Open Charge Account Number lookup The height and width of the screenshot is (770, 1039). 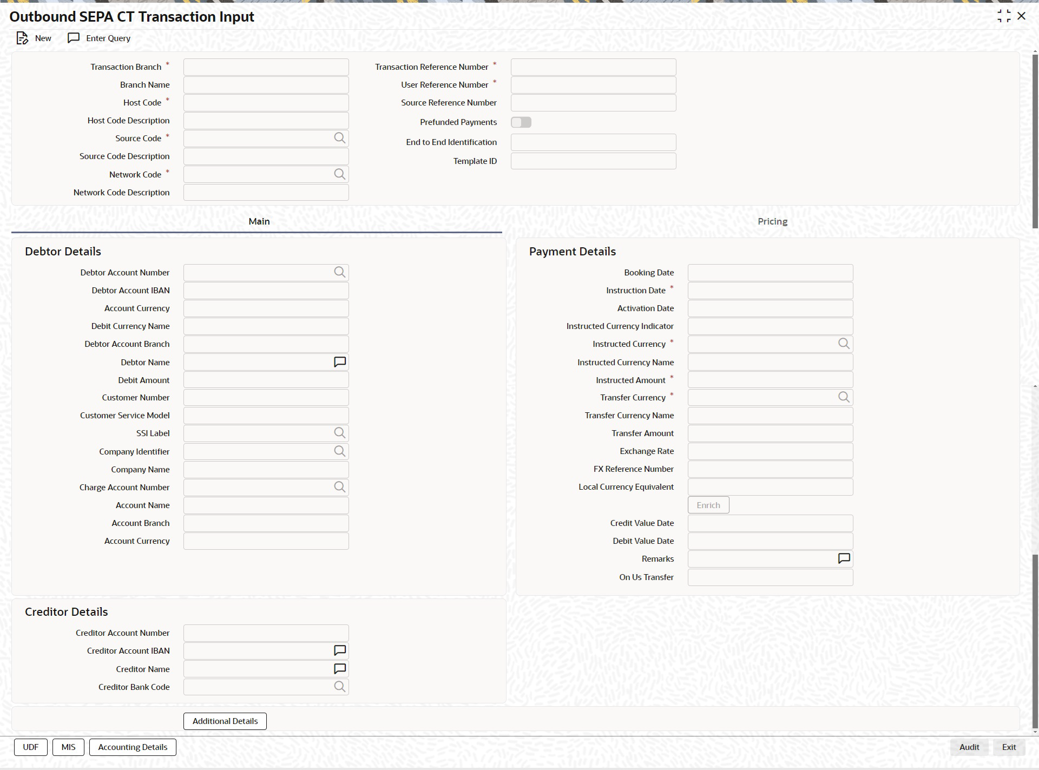pyautogui.click(x=339, y=487)
